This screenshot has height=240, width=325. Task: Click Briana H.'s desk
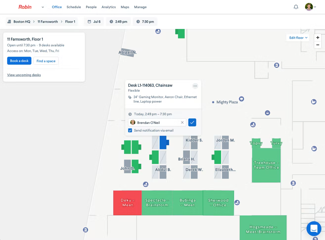(186, 157)
